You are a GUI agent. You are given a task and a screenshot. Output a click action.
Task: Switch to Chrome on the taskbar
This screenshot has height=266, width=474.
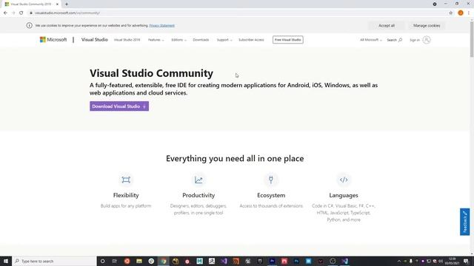pyautogui.click(x=164, y=261)
